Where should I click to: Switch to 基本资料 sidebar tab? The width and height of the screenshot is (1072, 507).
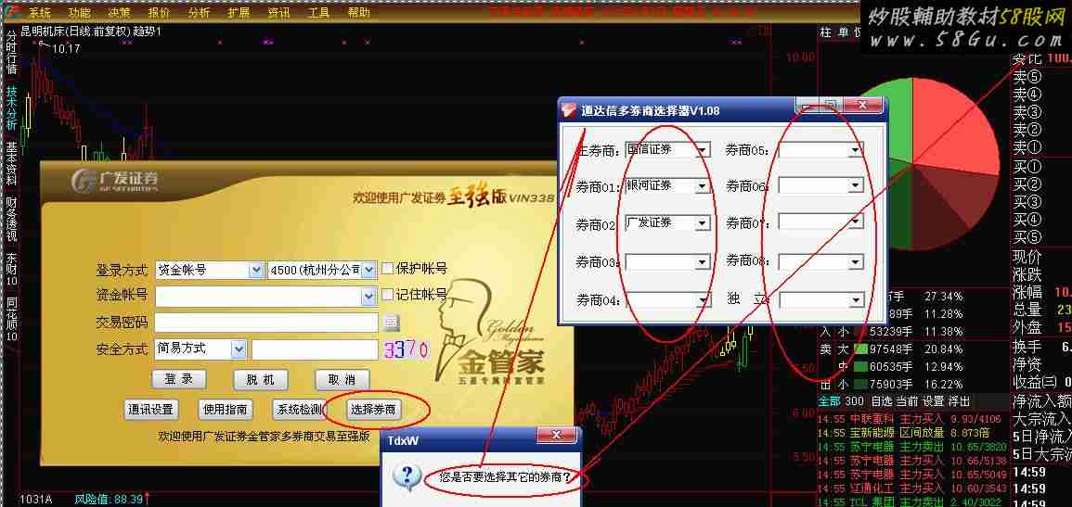[12, 164]
